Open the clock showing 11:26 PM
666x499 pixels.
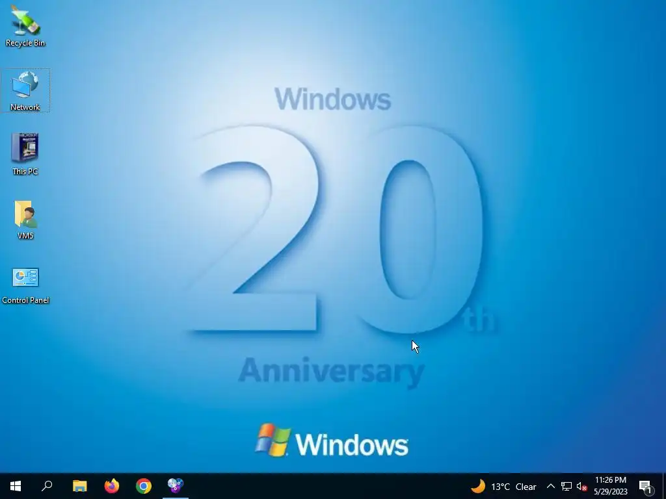point(610,480)
